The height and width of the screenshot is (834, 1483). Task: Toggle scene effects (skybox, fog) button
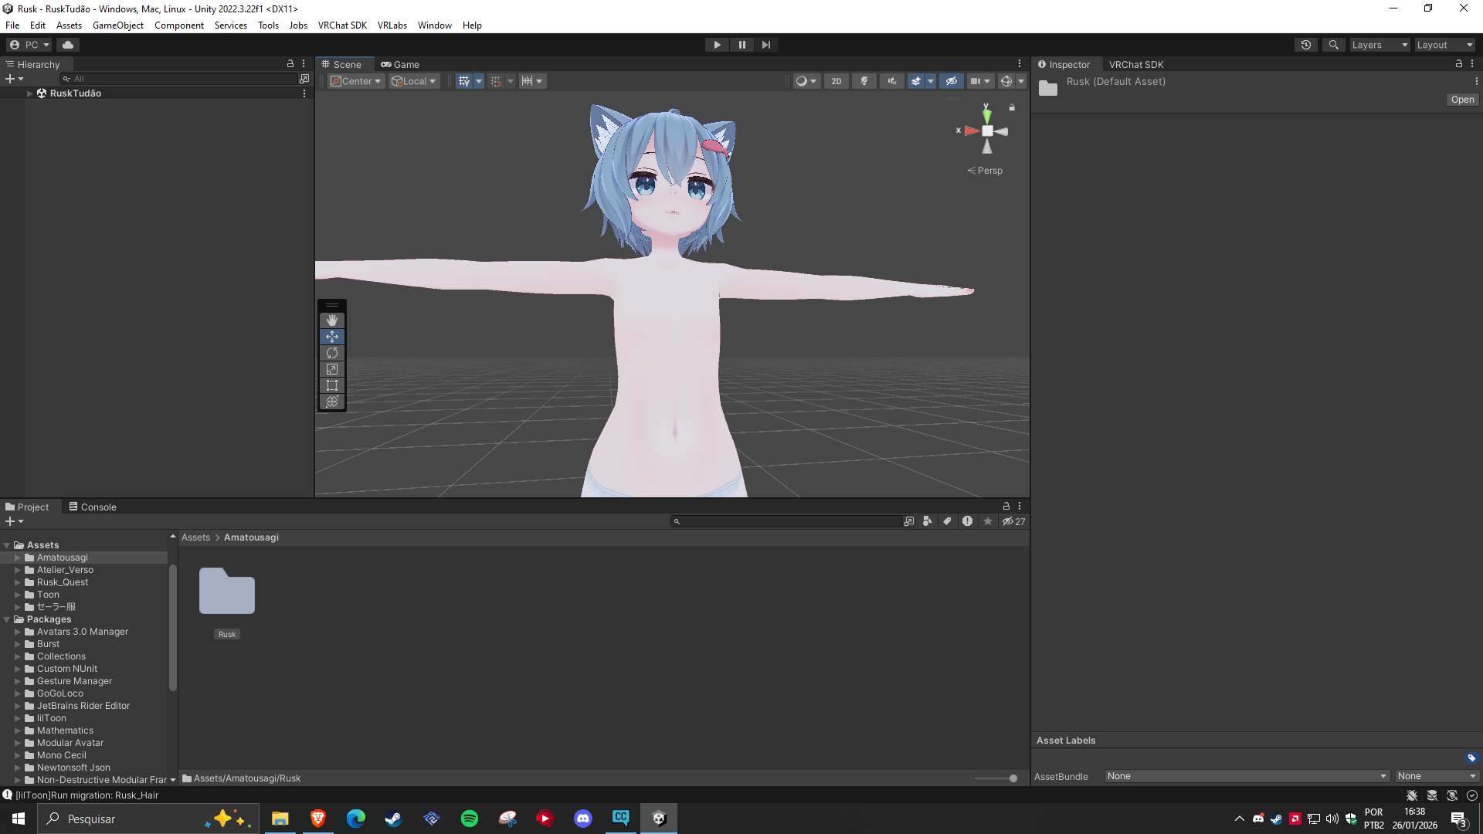coord(916,81)
